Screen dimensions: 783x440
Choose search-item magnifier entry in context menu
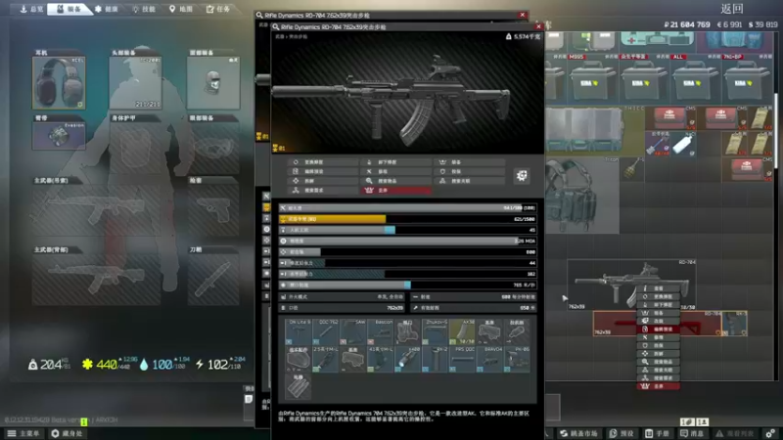[x=658, y=362]
